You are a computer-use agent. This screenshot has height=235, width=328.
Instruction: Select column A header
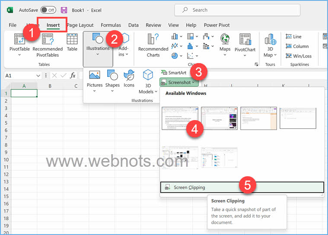point(24,86)
